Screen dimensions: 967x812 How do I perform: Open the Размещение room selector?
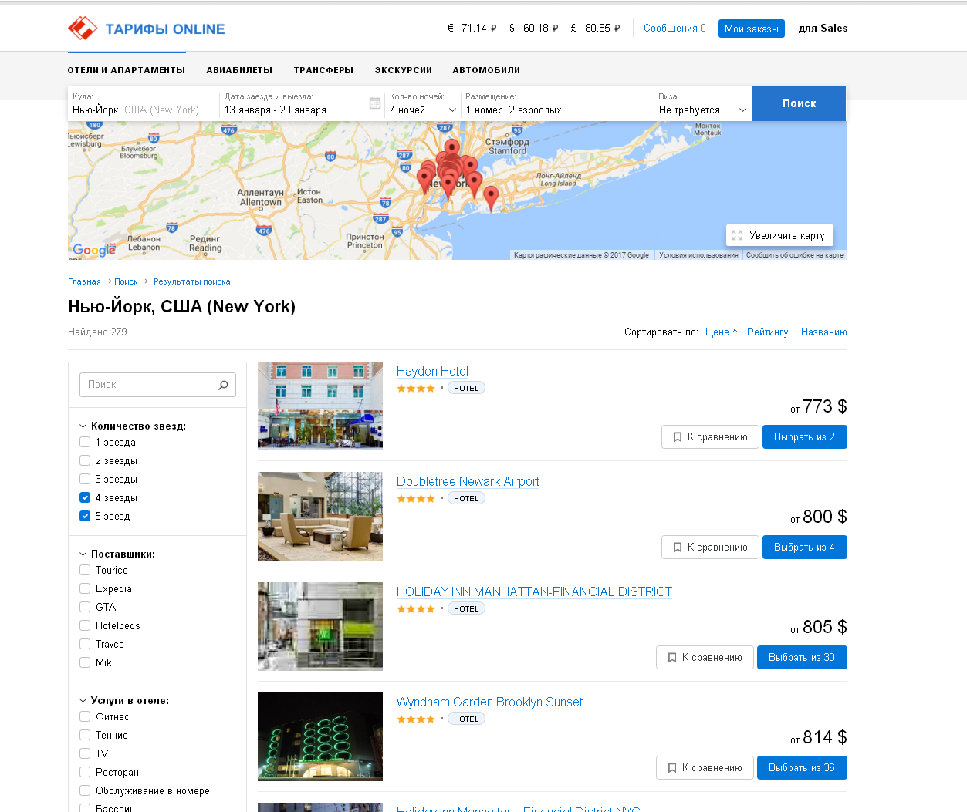pos(557,104)
